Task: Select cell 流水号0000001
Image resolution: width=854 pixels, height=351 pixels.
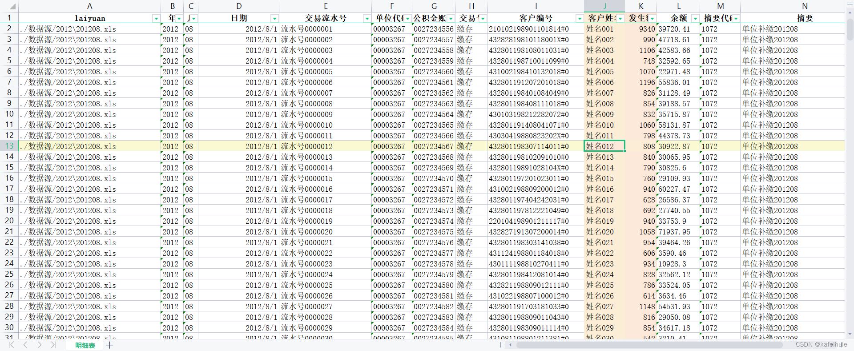Action: point(326,28)
